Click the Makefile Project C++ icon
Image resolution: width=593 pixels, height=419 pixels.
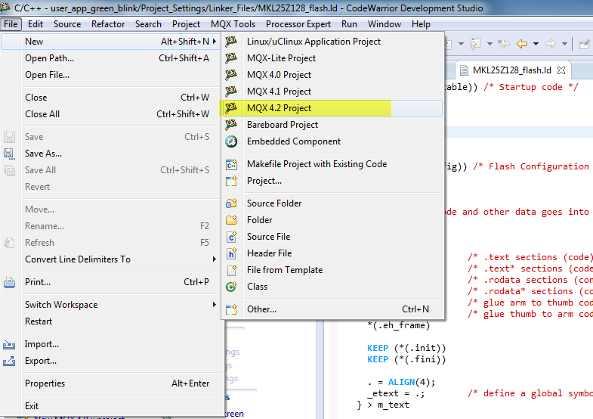(231, 164)
